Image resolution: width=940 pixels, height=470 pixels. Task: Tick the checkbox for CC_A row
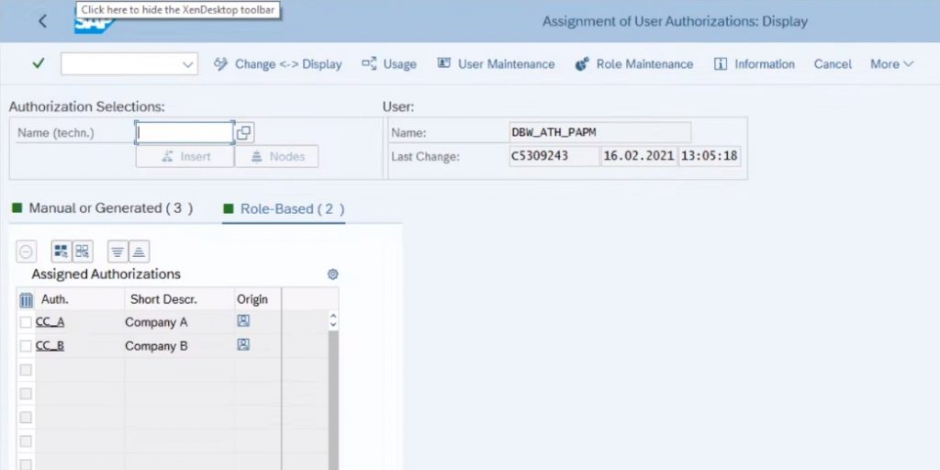(26, 322)
